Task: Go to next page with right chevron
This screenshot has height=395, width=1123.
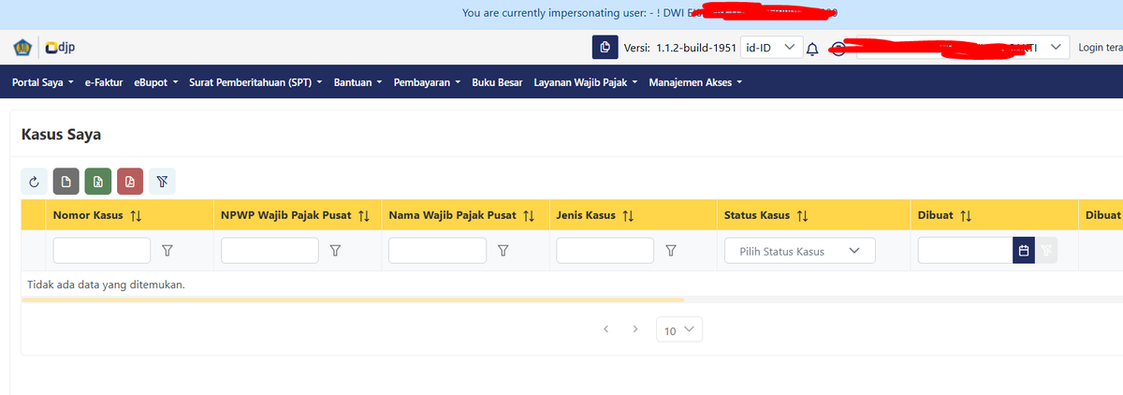Action: 635,329
